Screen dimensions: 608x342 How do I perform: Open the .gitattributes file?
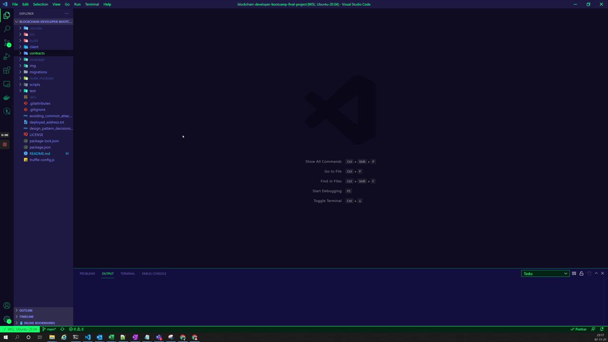(43, 104)
